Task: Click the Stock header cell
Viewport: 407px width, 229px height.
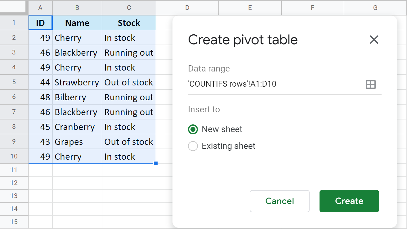Action: (129, 23)
